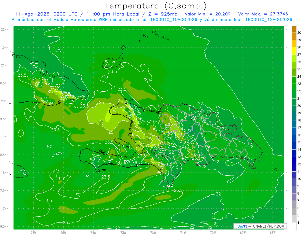306x236 pixels.
Task: Click the colorbar label "10"
Action: pyautogui.click(x=299, y=179)
